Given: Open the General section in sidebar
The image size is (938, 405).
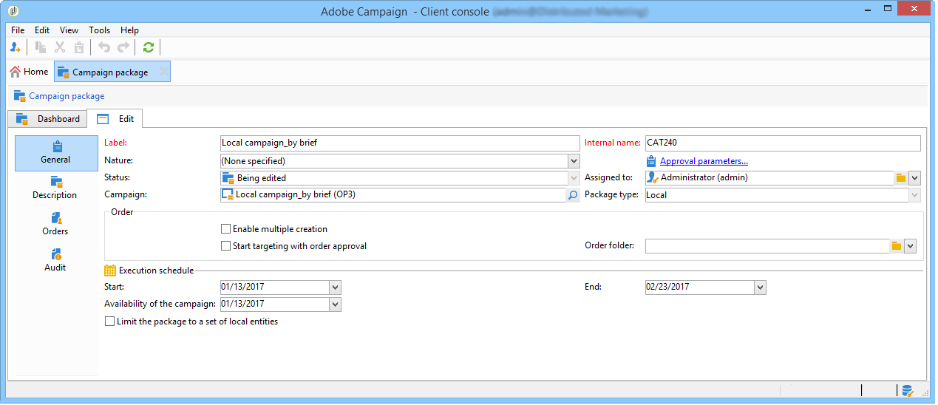Looking at the screenshot, I should pyautogui.click(x=56, y=153).
